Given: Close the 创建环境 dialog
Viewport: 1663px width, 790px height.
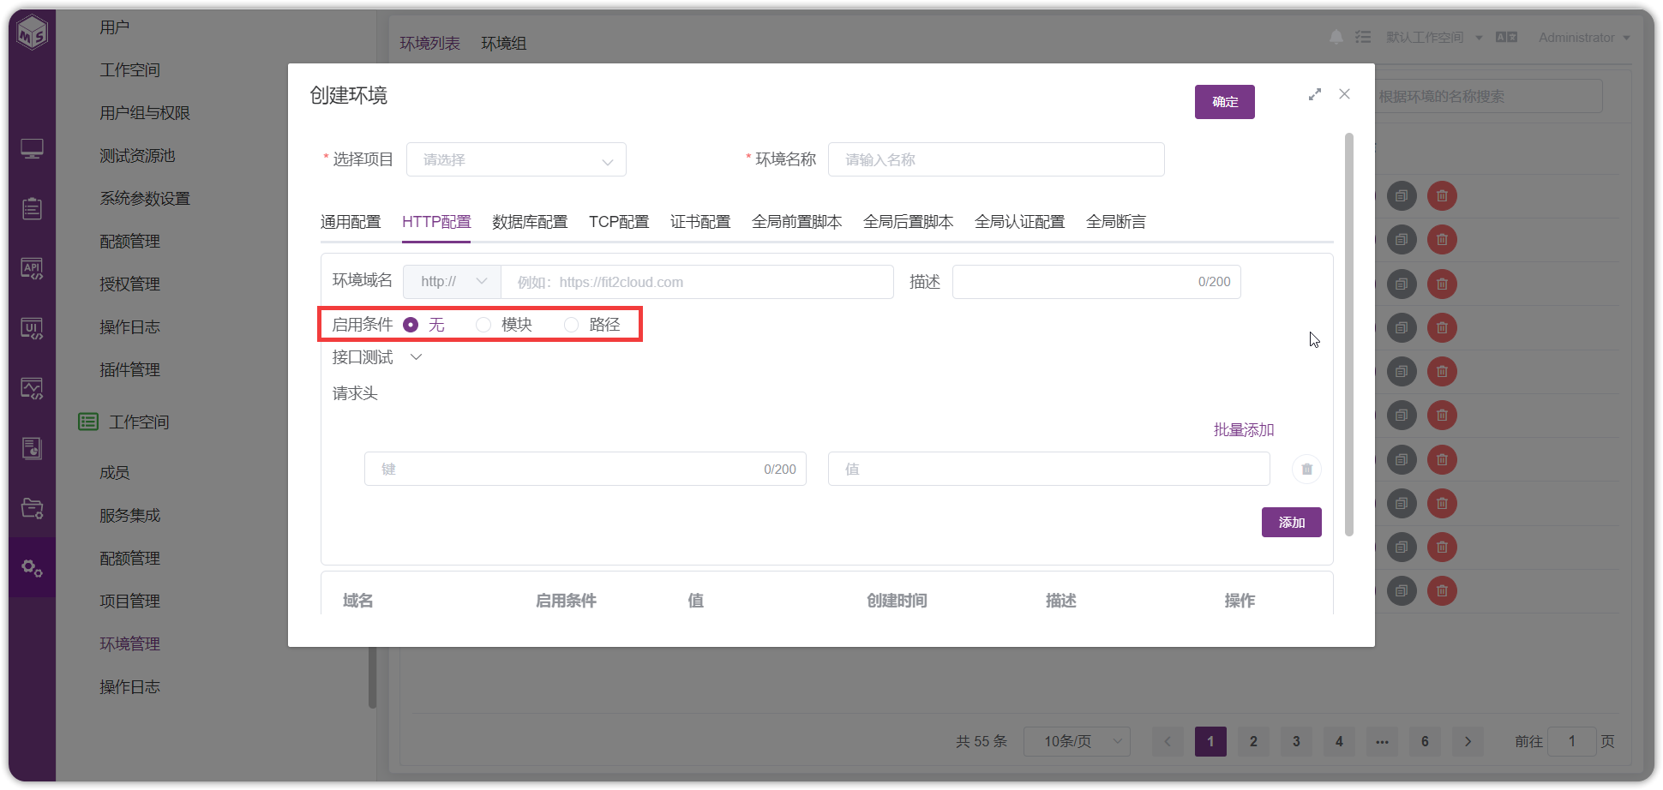Looking at the screenshot, I should (1344, 94).
